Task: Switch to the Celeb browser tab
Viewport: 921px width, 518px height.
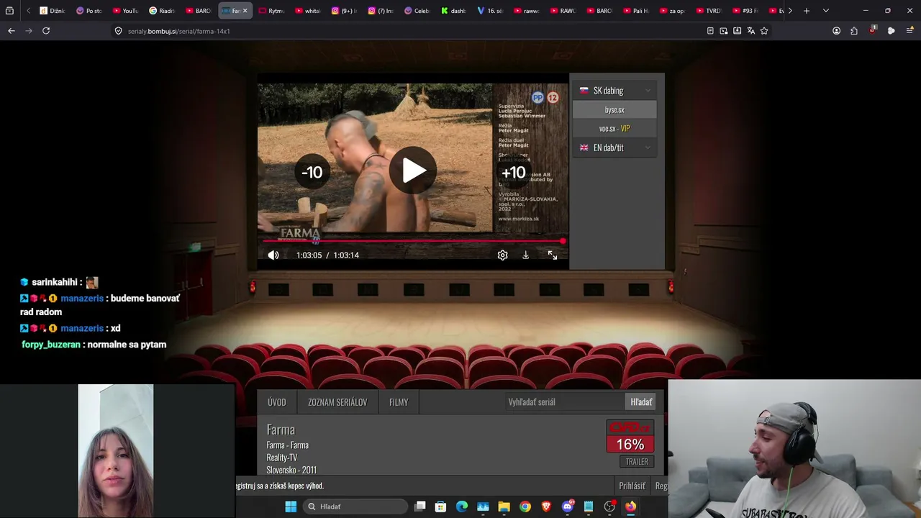Action: [417, 11]
